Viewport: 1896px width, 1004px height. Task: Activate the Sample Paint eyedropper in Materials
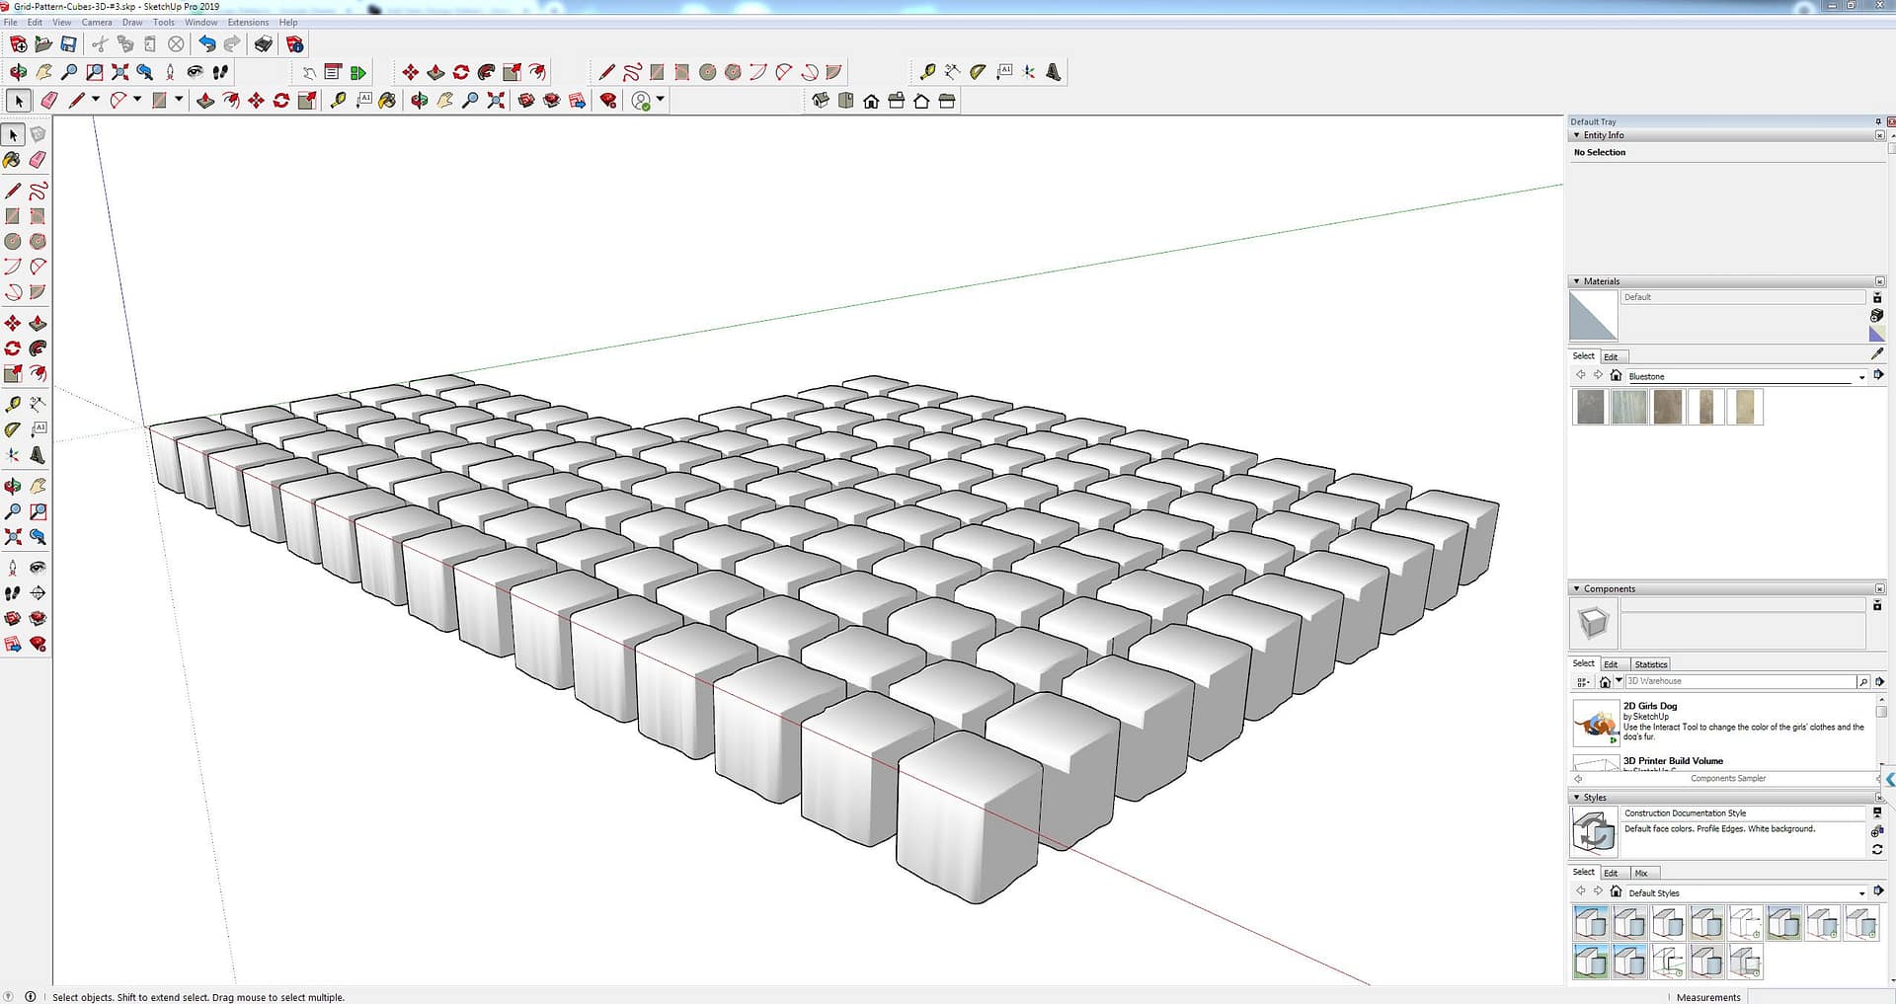[x=1876, y=354]
